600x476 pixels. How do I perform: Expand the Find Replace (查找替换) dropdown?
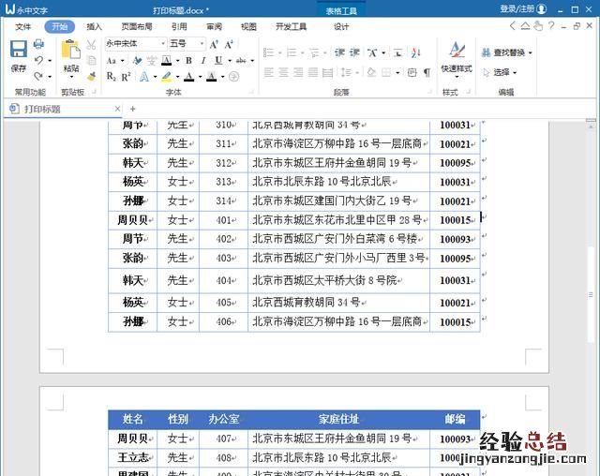(x=530, y=52)
